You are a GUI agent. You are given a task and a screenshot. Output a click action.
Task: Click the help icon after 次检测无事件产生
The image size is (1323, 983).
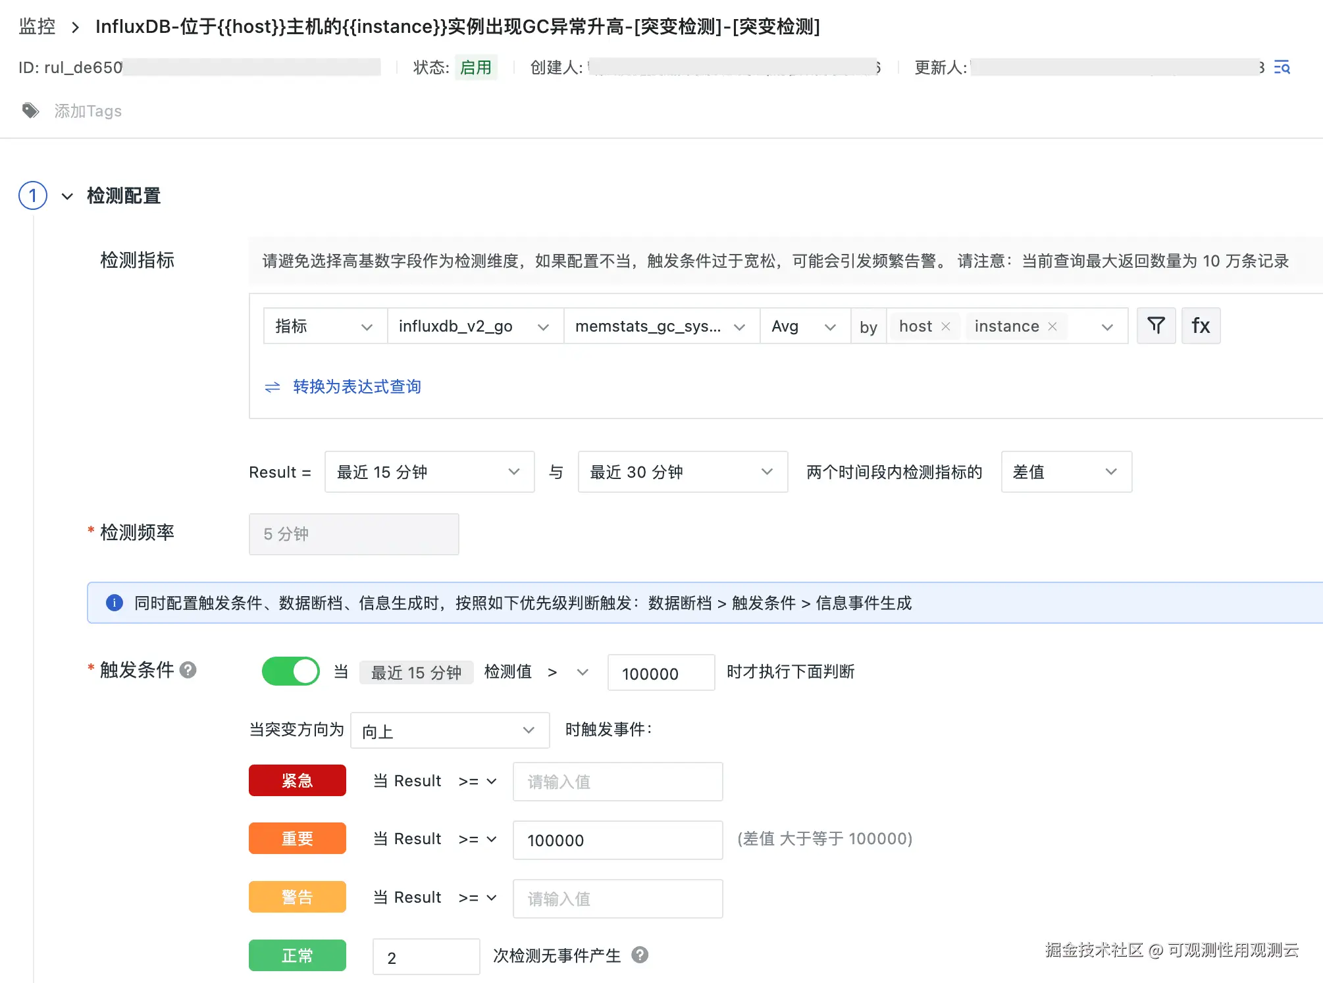tap(639, 955)
